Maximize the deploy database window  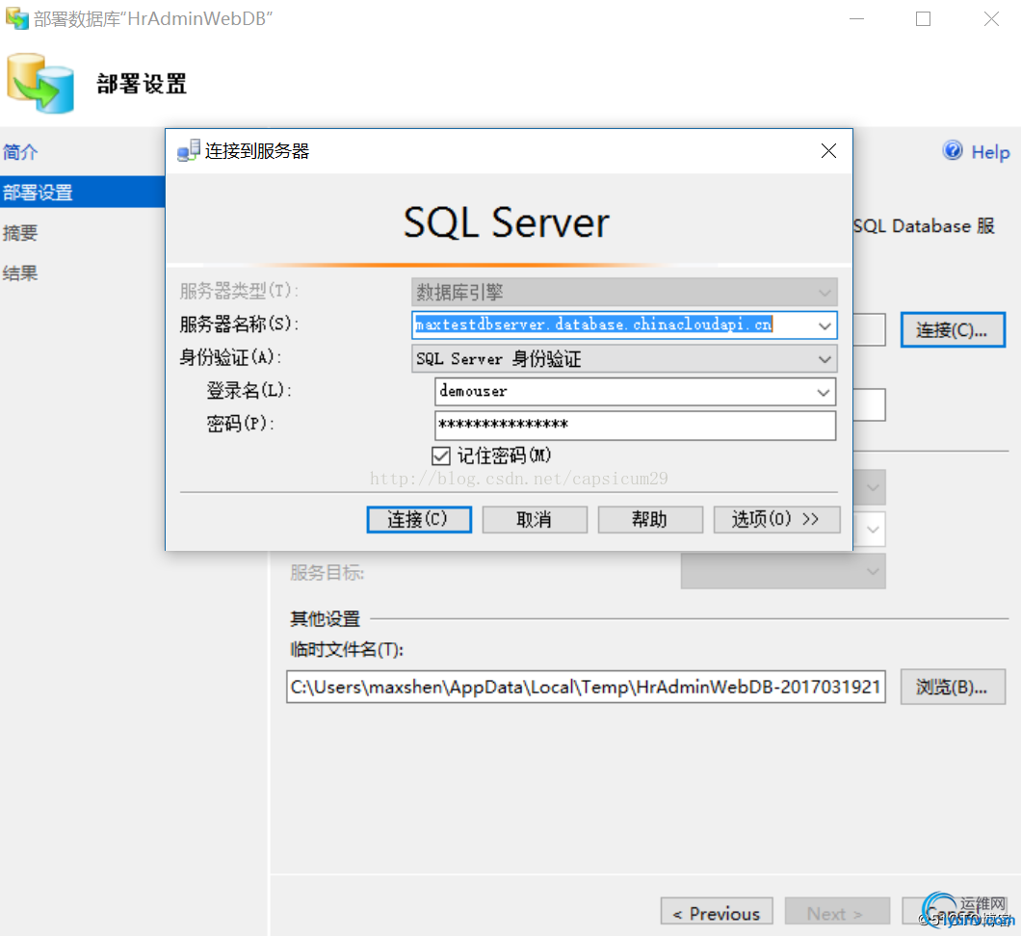923,19
